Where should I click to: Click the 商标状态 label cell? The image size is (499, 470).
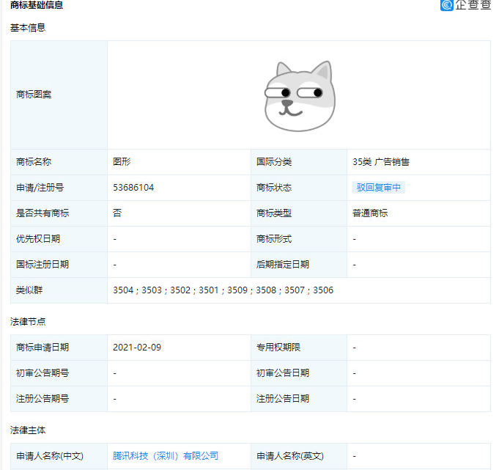point(299,188)
